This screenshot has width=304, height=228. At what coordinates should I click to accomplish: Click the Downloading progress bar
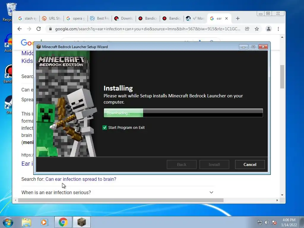coord(183,113)
